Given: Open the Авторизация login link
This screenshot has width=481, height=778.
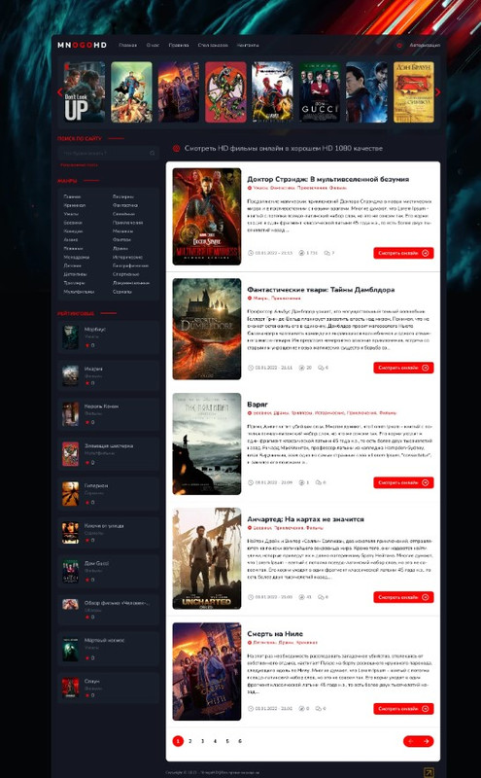Looking at the screenshot, I should [x=425, y=45].
